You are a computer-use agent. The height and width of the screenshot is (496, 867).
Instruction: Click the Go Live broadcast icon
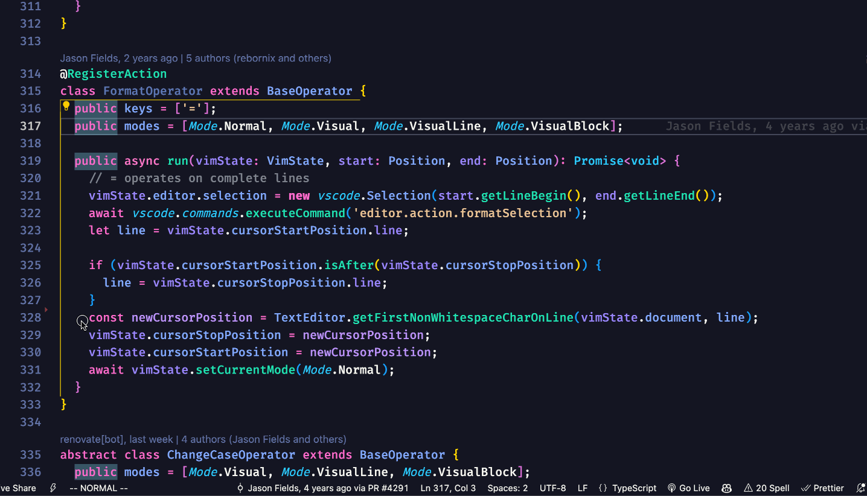(671, 488)
